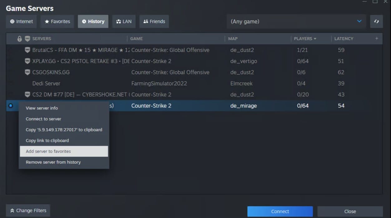Select the Dedi Server row
The width and height of the screenshot is (391, 218).
pyautogui.click(x=194, y=83)
